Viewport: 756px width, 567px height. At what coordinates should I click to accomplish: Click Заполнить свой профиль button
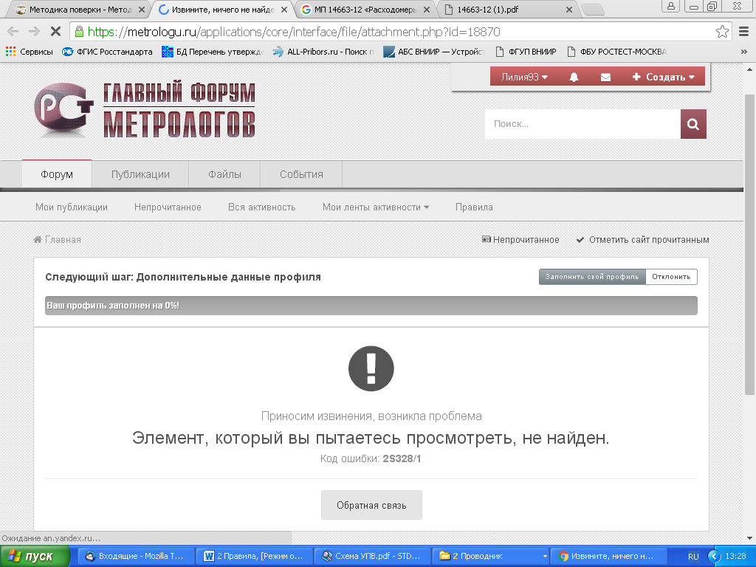pos(591,277)
